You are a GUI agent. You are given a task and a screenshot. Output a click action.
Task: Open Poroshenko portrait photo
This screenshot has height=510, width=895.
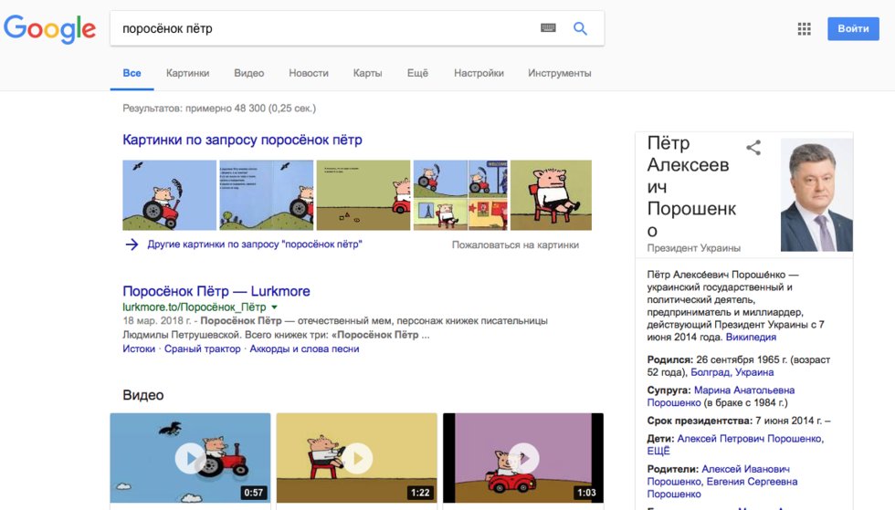coord(816,195)
